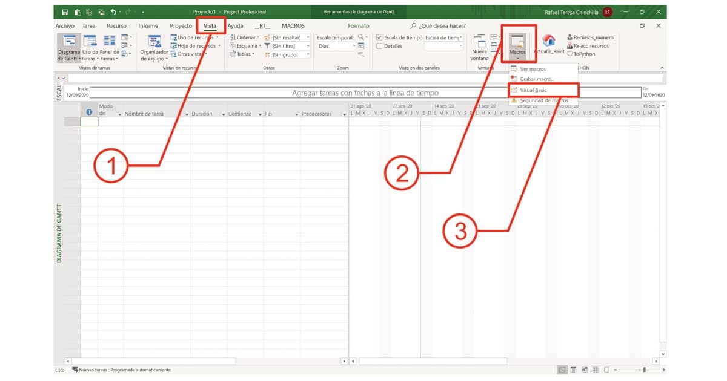Open Organizador de equipo view
The width and height of the screenshot is (727, 381).
154,48
